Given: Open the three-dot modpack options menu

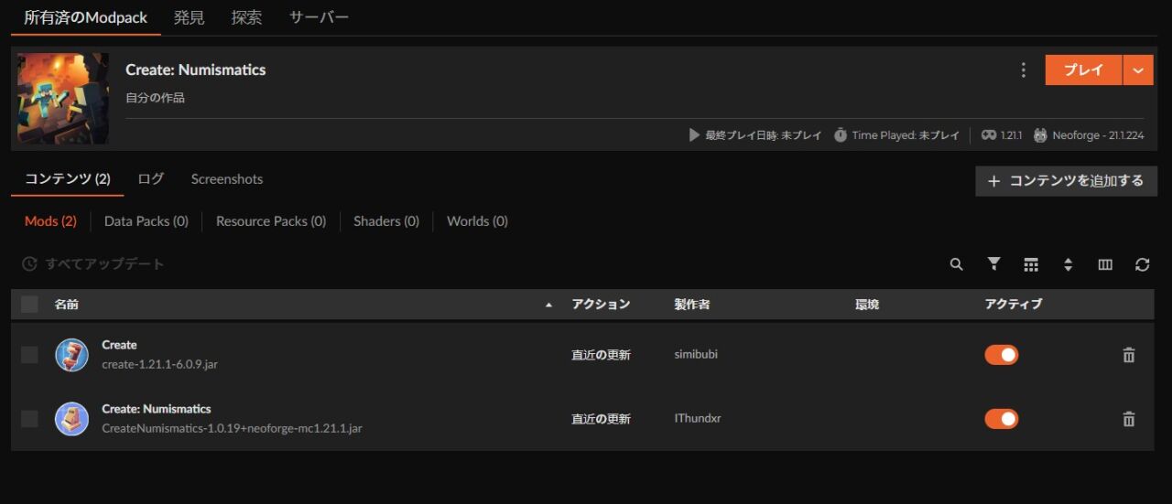Looking at the screenshot, I should (x=1023, y=70).
